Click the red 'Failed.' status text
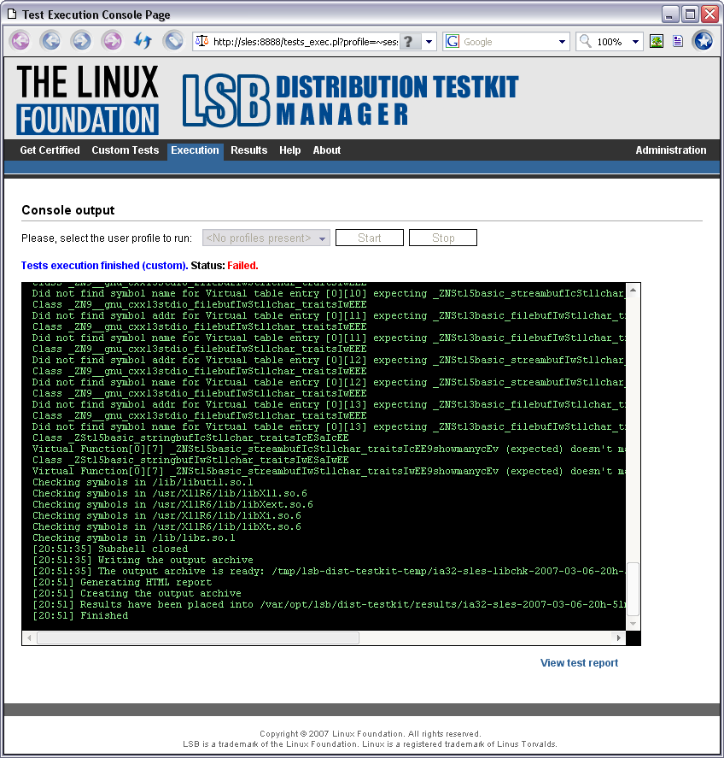Viewport: 724px width, 758px height. [242, 266]
